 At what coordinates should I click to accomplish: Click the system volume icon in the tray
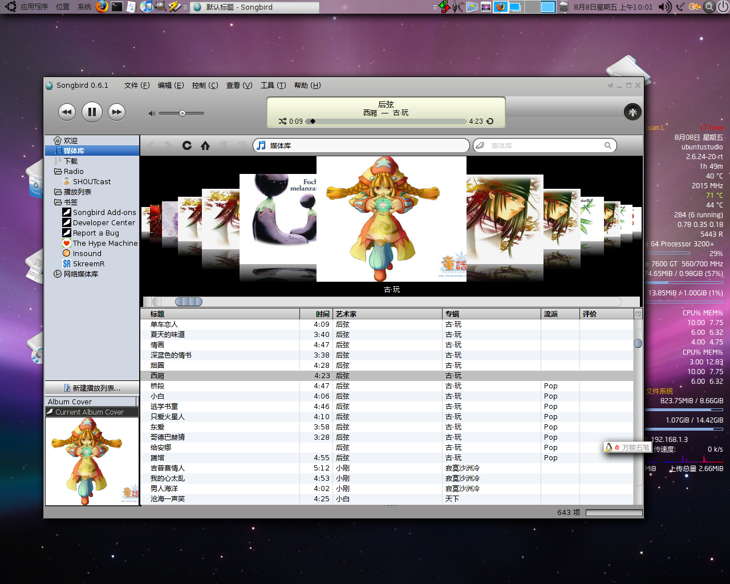click(665, 7)
